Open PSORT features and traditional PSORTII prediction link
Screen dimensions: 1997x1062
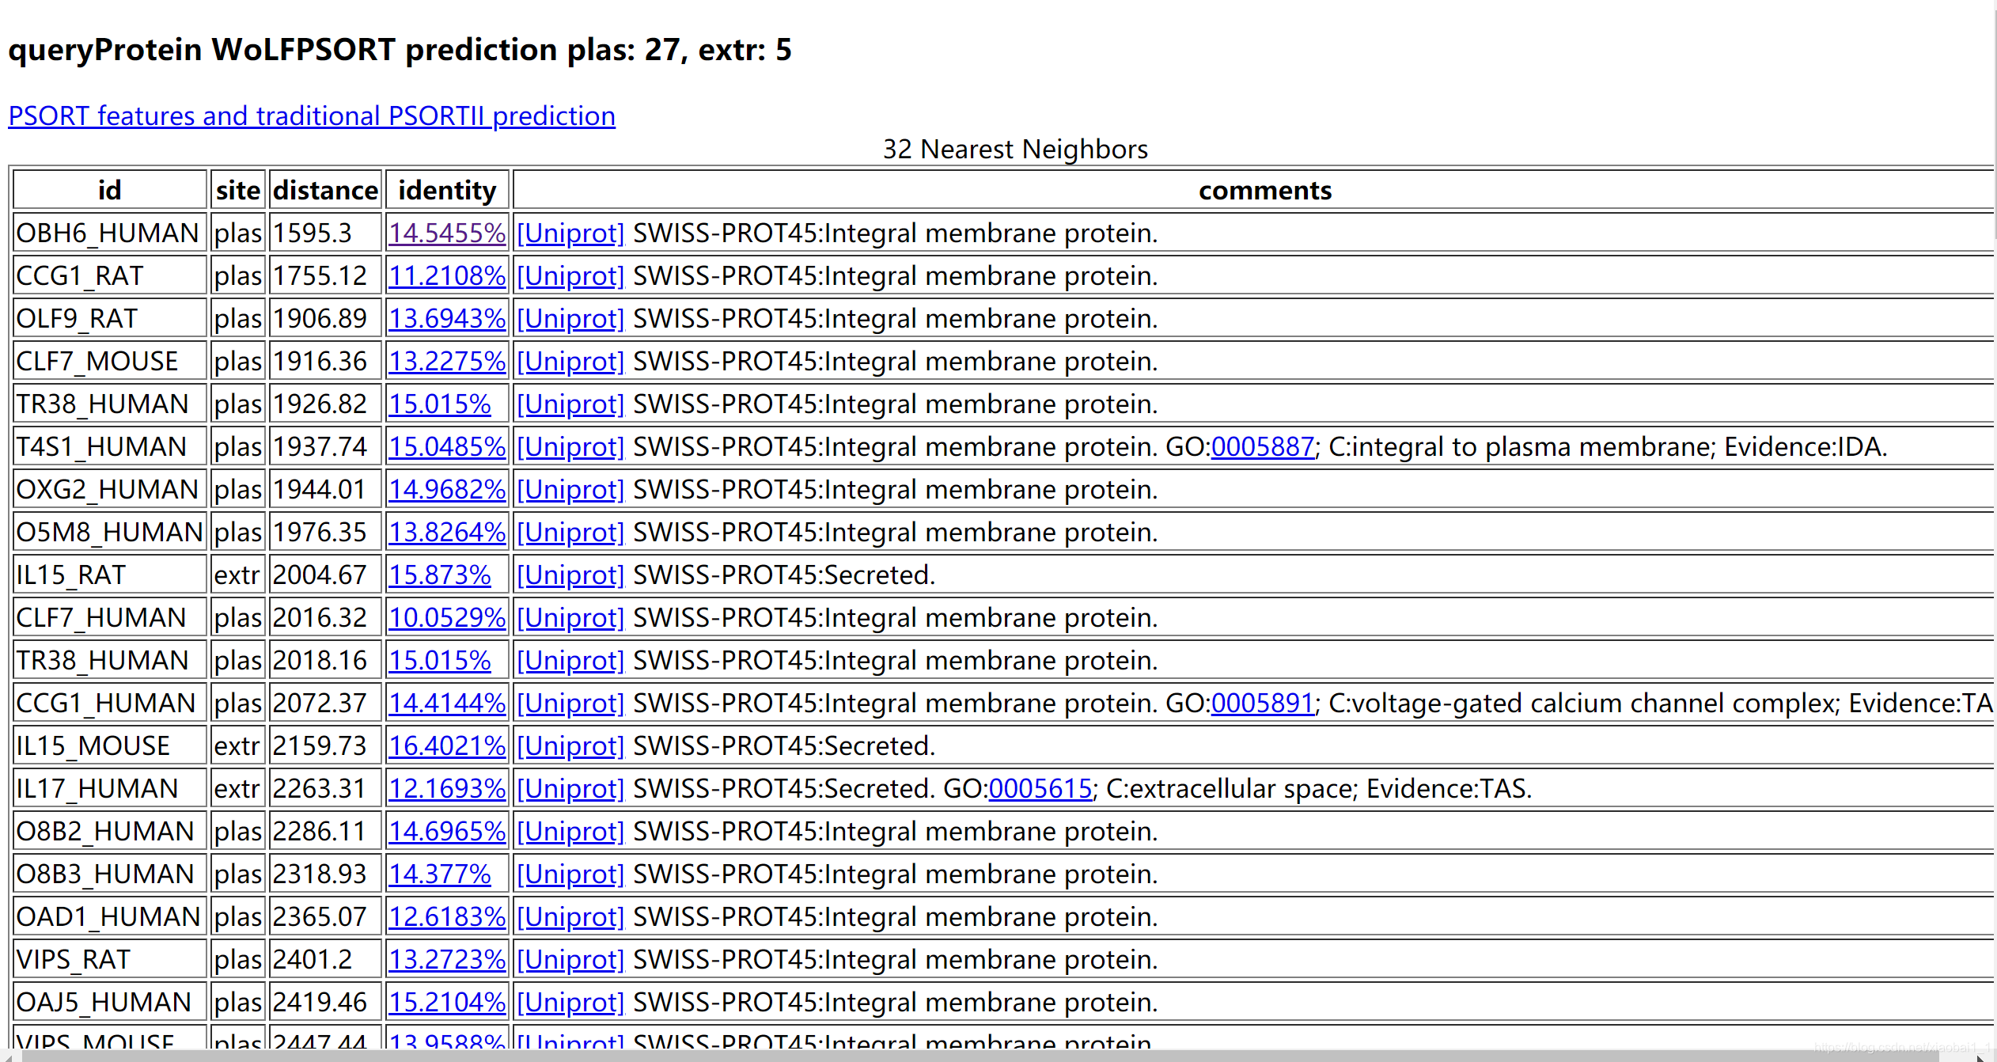coord(312,116)
